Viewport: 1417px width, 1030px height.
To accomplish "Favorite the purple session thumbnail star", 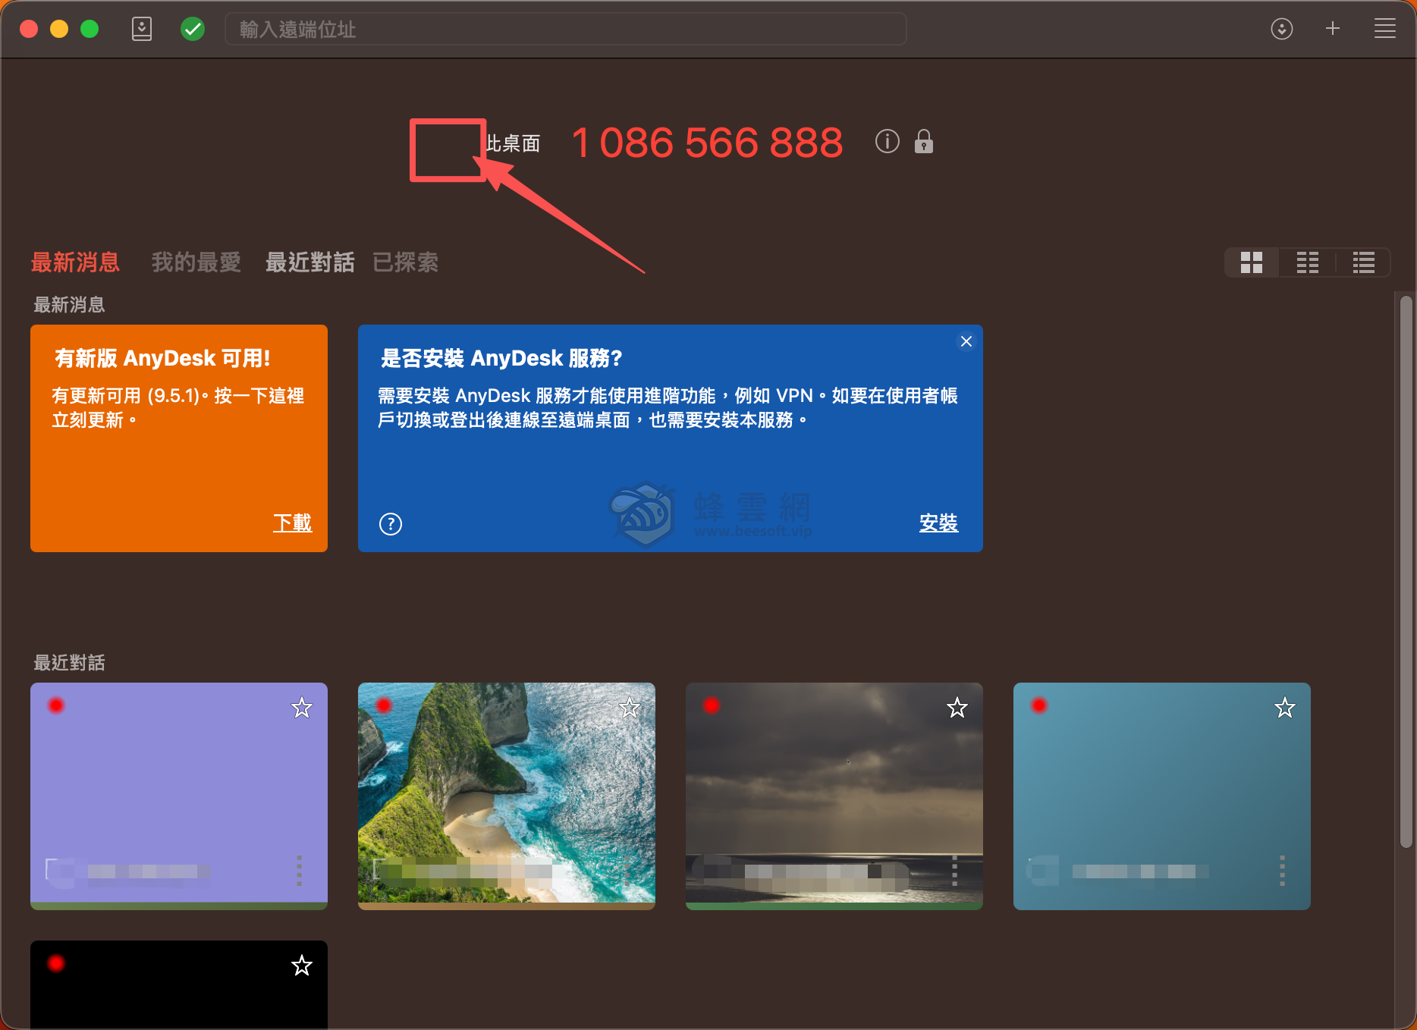I will point(302,708).
